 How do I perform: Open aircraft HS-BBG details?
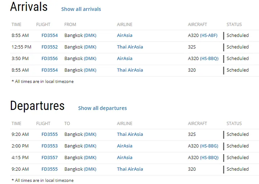tap(209, 146)
